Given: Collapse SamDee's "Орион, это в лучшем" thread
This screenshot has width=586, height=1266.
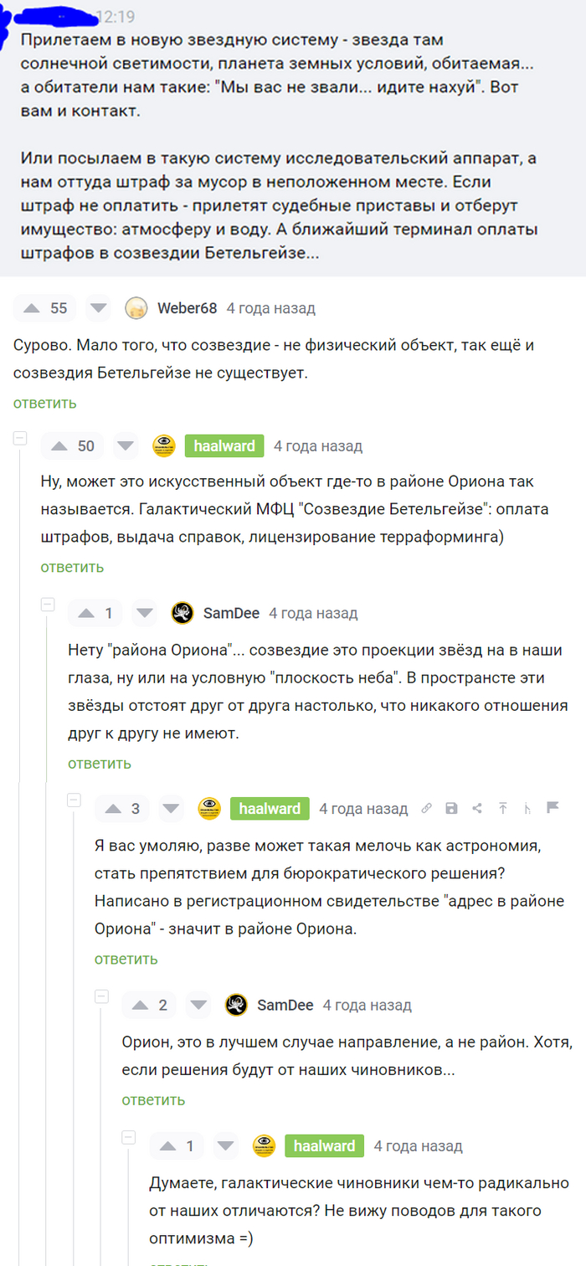Looking at the screenshot, I should (101, 996).
